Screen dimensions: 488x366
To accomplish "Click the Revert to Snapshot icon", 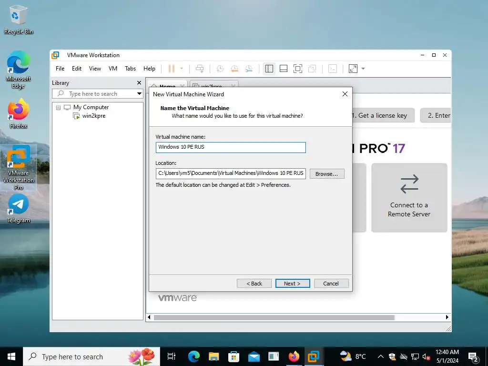I will point(234,69).
